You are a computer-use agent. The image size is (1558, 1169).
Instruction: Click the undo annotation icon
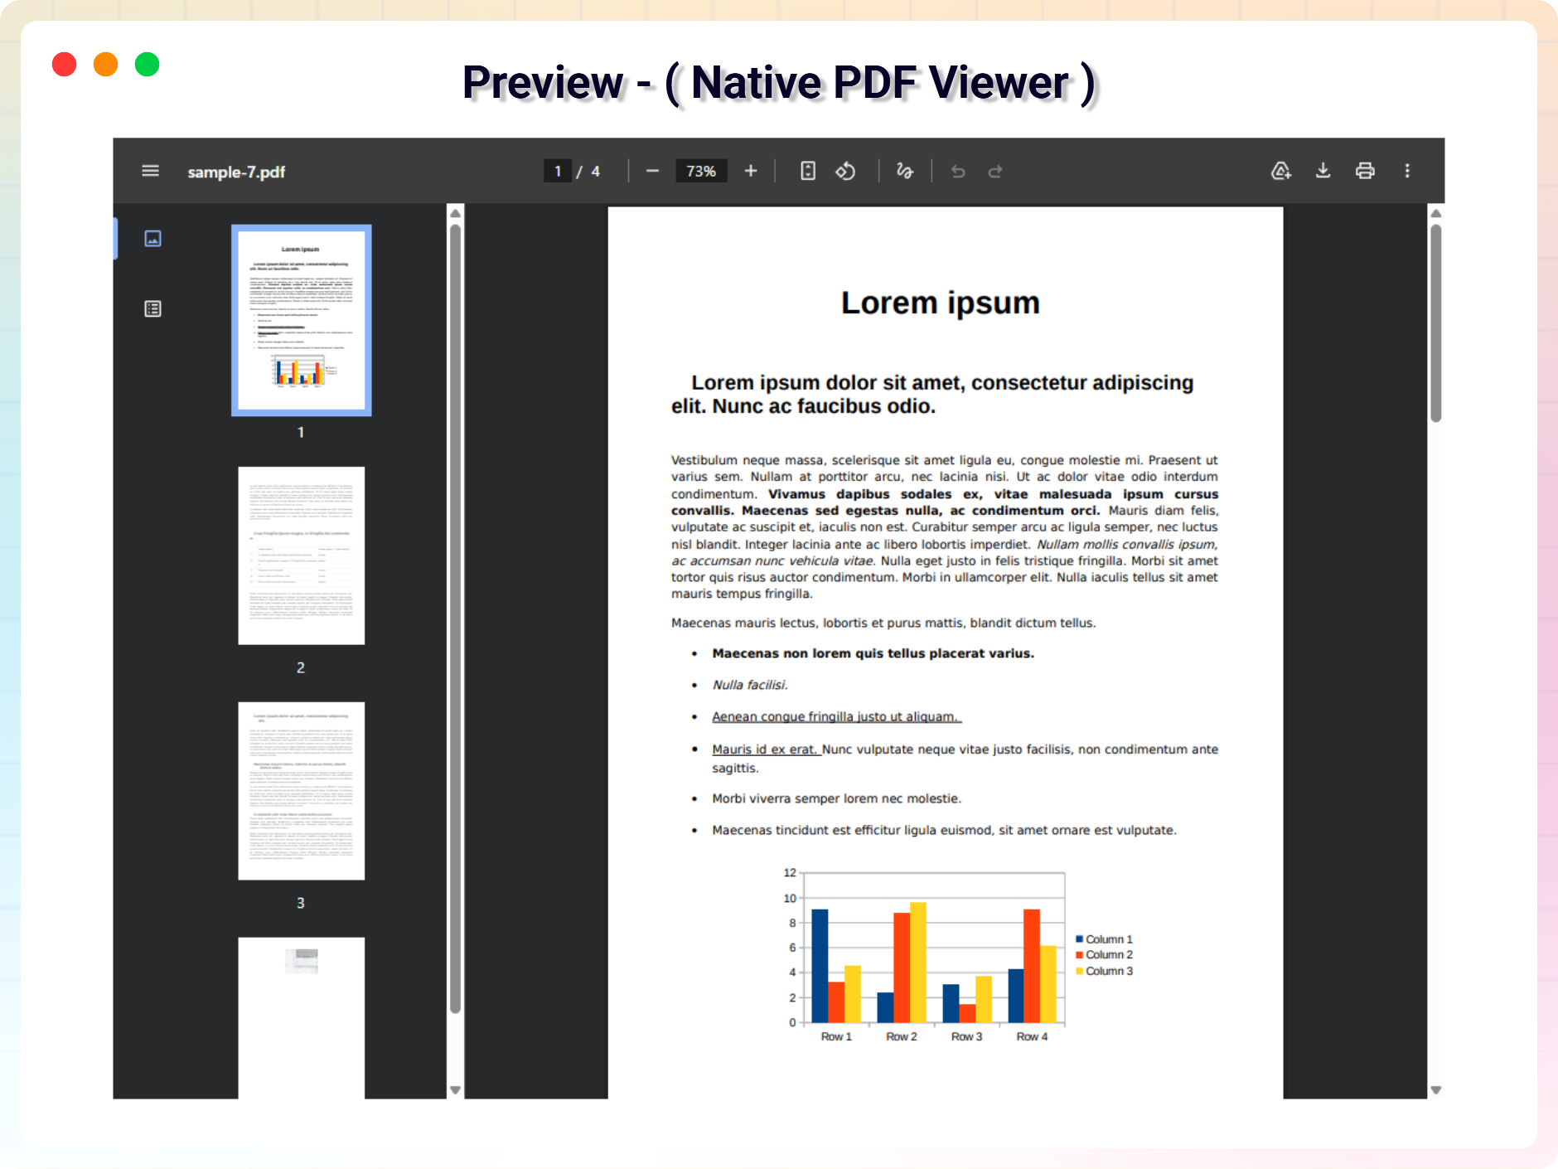pyautogui.click(x=958, y=171)
